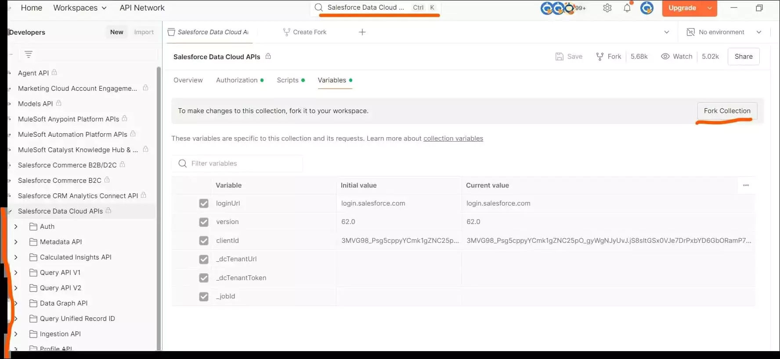Click the sidebar vertical scrollbar

[159, 208]
